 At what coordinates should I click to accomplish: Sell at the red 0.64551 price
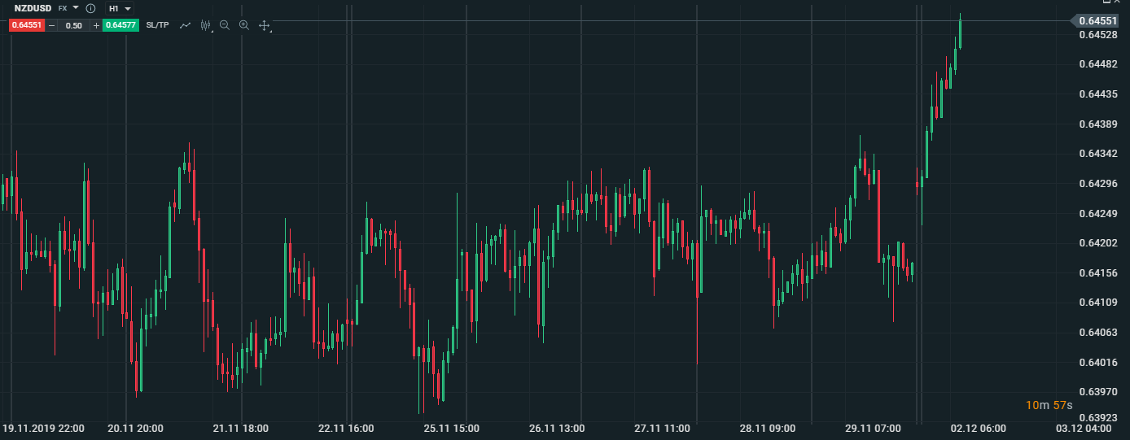[26, 25]
